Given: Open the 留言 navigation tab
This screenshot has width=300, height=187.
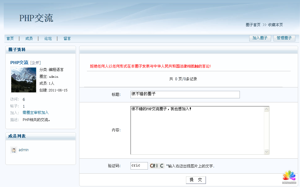Looking at the screenshot, I should click(67, 39).
